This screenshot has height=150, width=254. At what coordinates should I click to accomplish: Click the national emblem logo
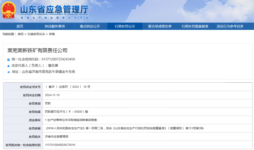tap(9, 10)
